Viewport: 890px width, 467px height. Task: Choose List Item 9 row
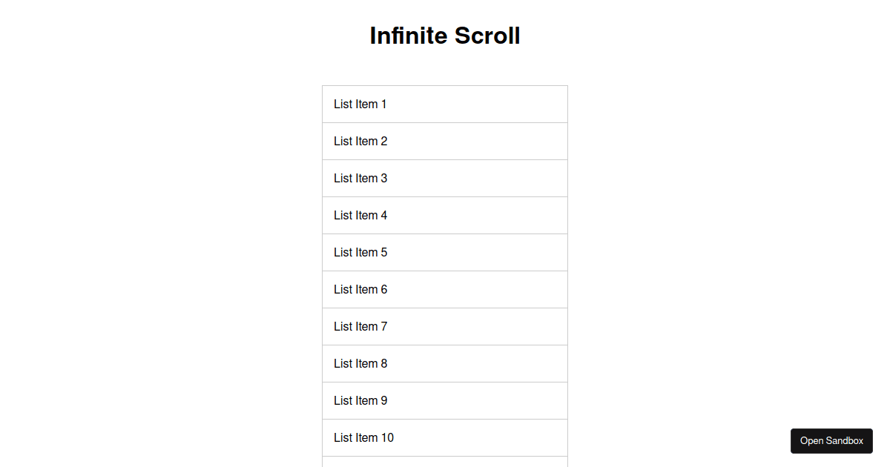(x=444, y=401)
